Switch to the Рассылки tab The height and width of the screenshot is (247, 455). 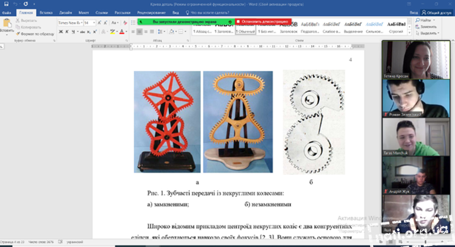pyautogui.click(x=122, y=12)
